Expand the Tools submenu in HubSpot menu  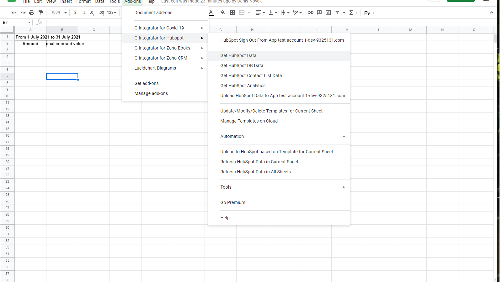(x=279, y=187)
